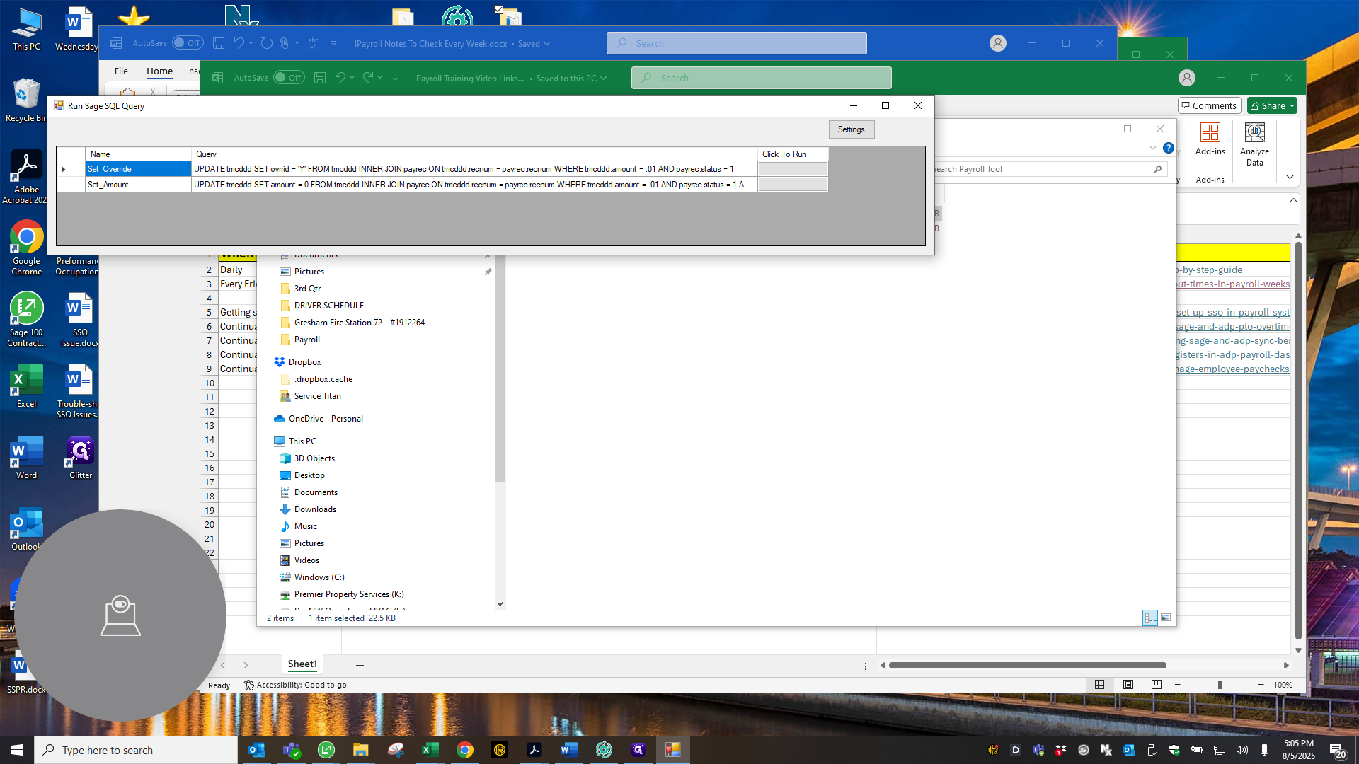Open Comments in Excel

click(1209, 105)
